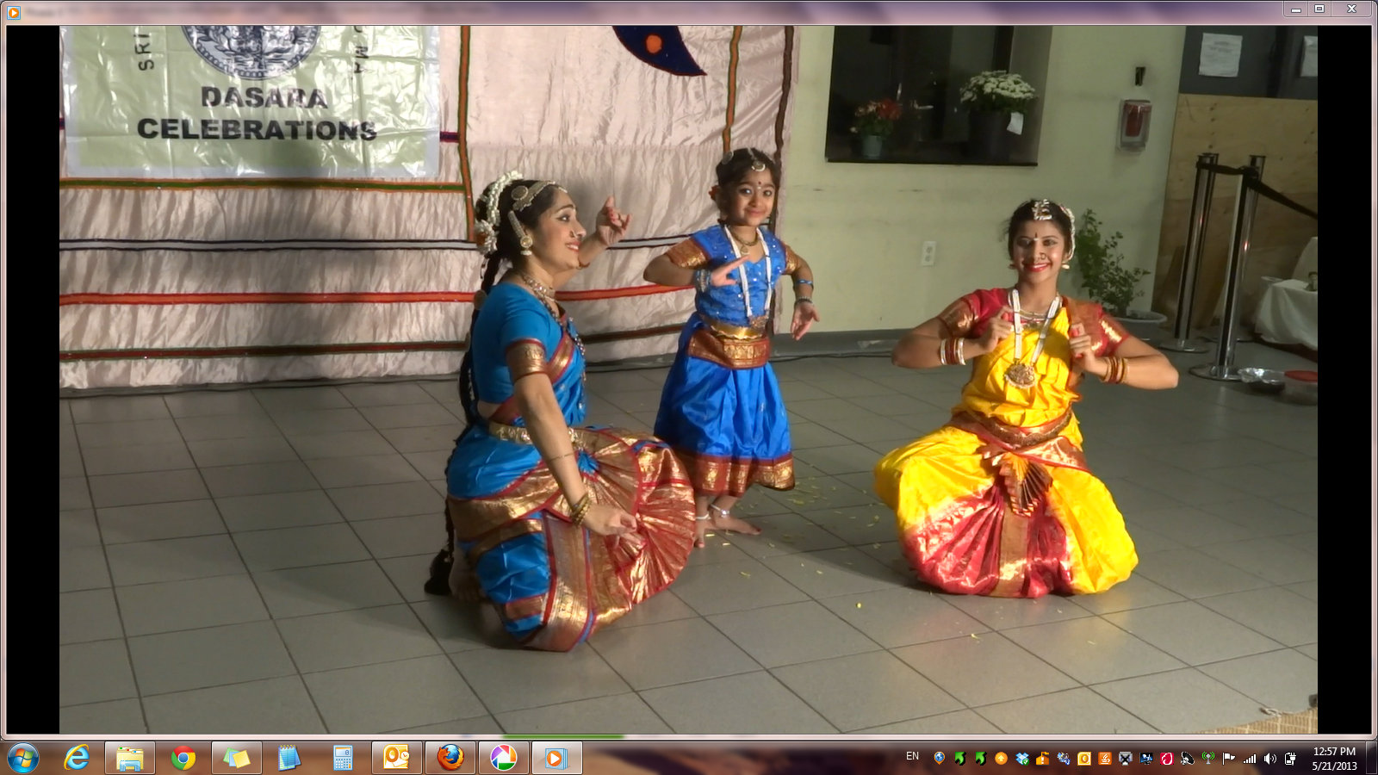Open the volume speaker control
Screen dimensions: 1378x775
1269,759
